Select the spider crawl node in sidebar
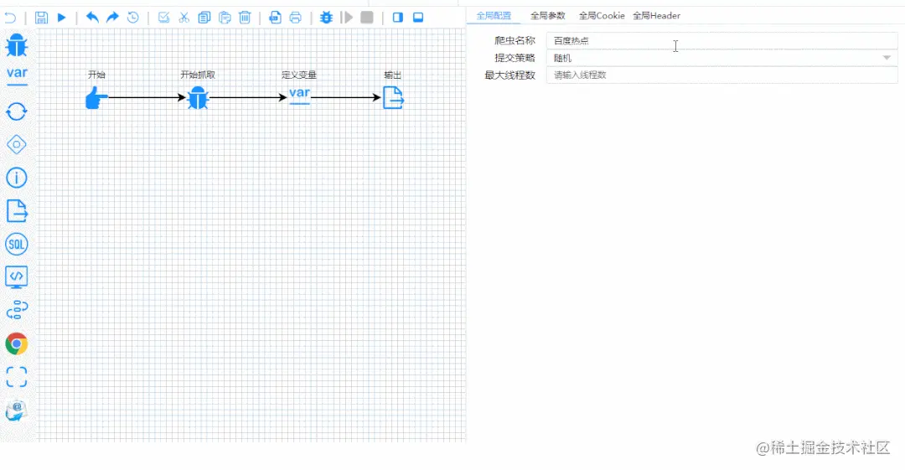Viewport: 905px width, 470px height. click(x=17, y=45)
